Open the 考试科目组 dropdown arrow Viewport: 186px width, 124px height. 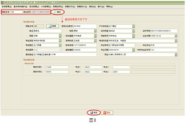[176, 41]
